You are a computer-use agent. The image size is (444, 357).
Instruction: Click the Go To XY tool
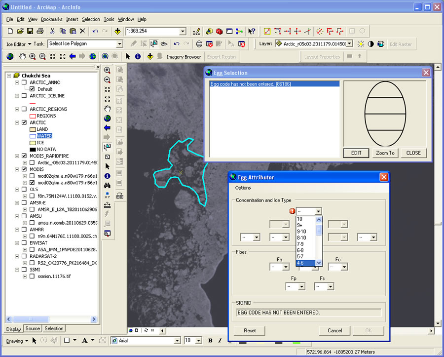click(107, 196)
